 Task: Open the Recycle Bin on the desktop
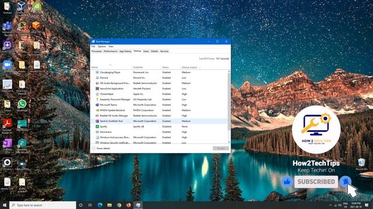tap(361, 164)
